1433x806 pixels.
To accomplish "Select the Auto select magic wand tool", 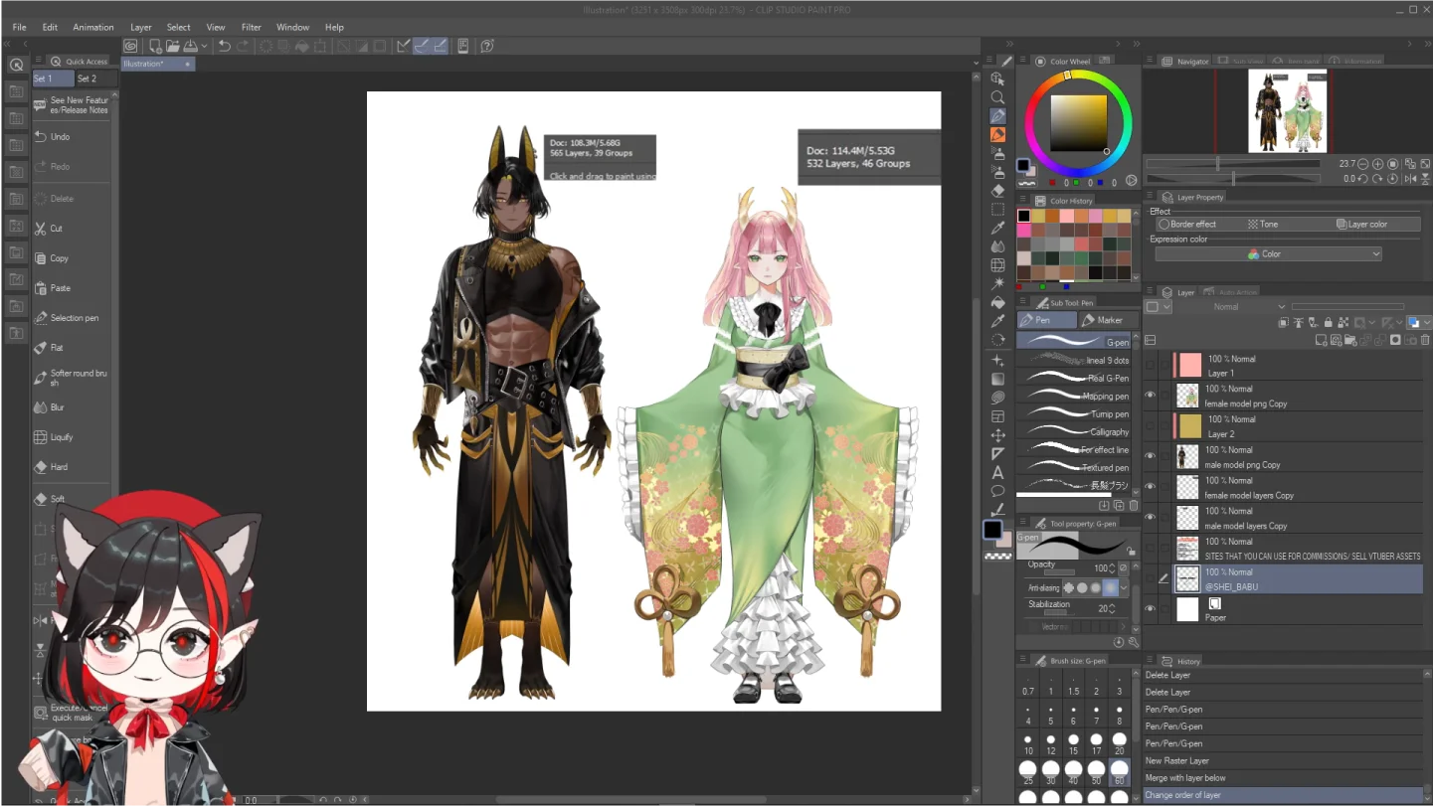I will (997, 283).
